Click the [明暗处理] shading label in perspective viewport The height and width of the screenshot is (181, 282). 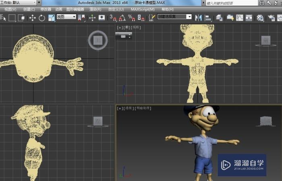(x=143, y=108)
